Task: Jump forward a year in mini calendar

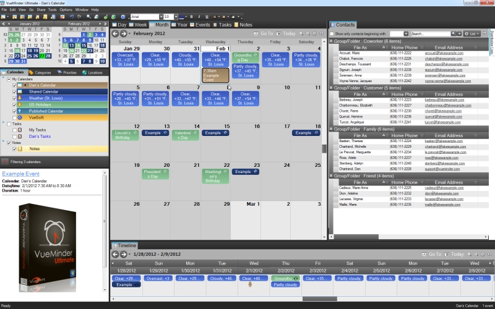Action: pyautogui.click(x=105, y=23)
